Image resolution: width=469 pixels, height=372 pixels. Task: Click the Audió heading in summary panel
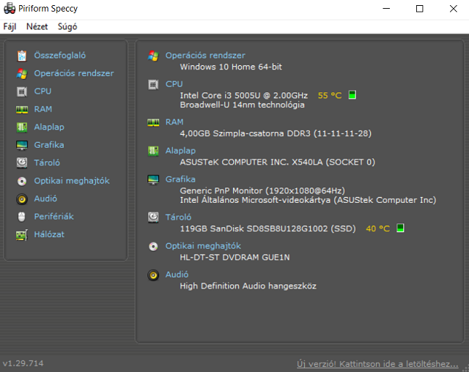[x=177, y=275]
